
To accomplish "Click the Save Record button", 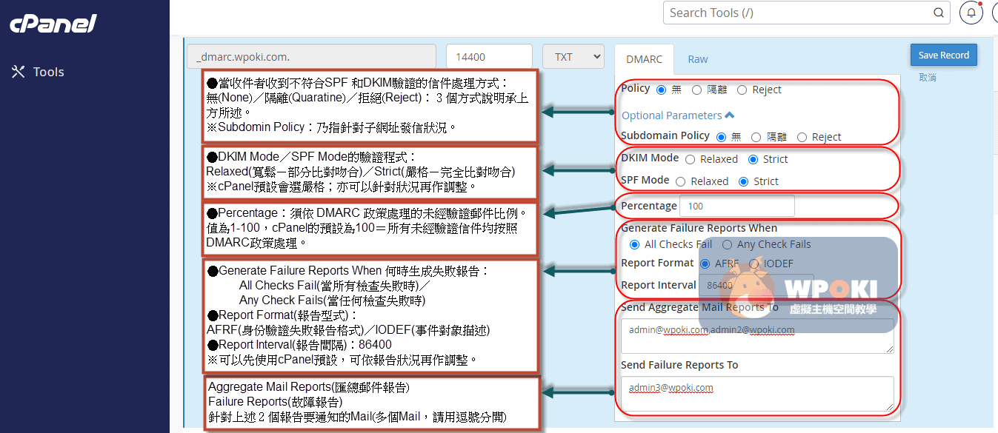I will (943, 56).
